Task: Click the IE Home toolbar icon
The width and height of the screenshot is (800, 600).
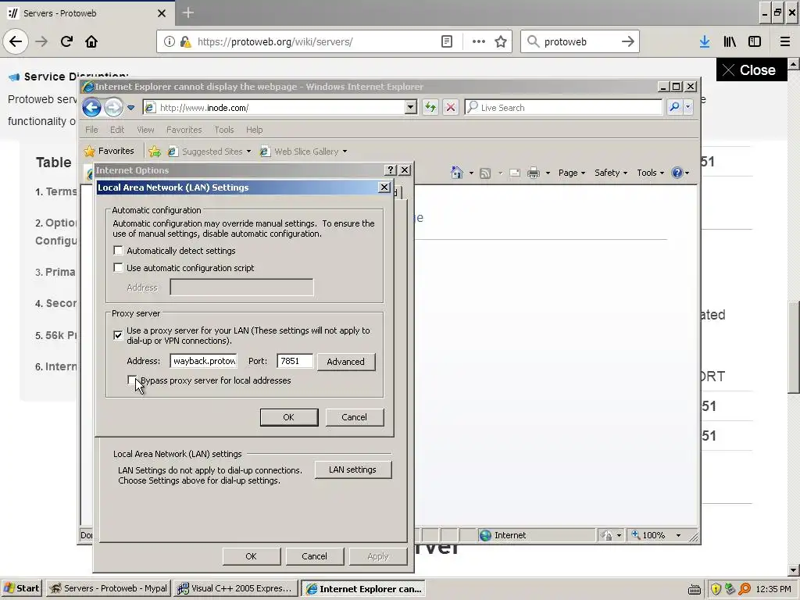Action: click(x=456, y=173)
